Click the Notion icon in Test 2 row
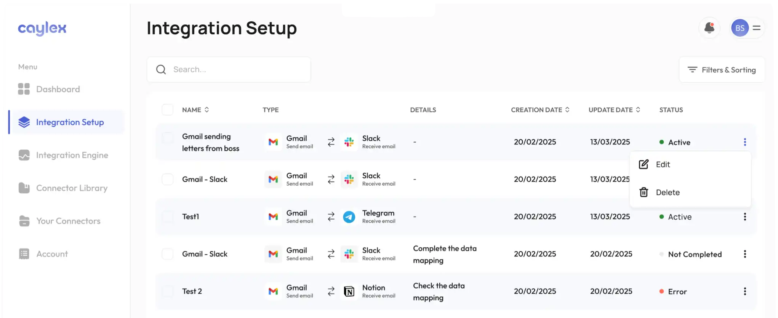 coord(349,291)
